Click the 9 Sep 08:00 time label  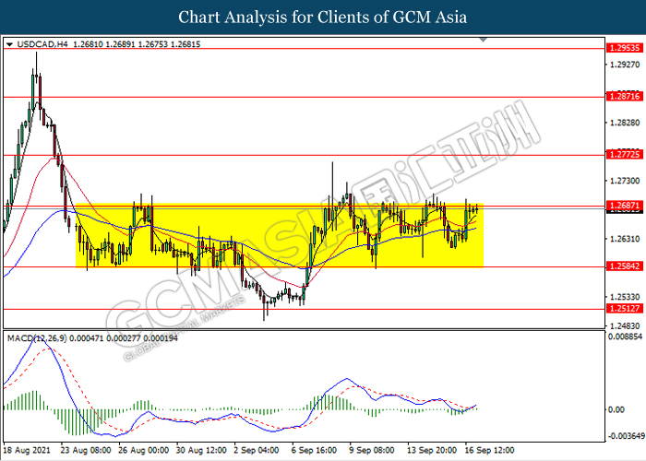point(372,450)
